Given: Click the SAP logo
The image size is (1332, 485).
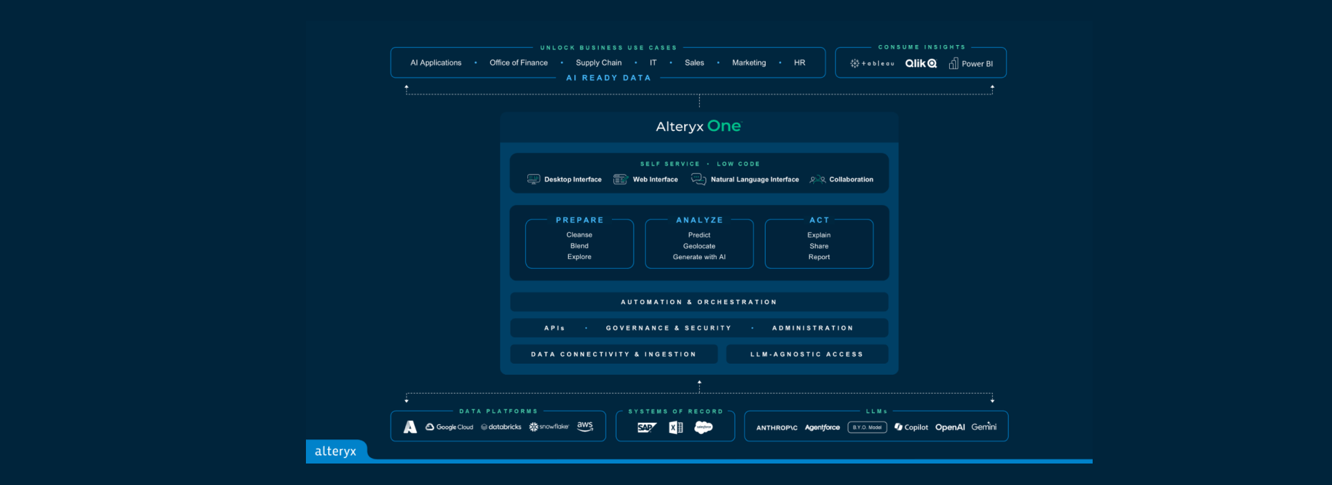Looking at the screenshot, I should click(647, 427).
